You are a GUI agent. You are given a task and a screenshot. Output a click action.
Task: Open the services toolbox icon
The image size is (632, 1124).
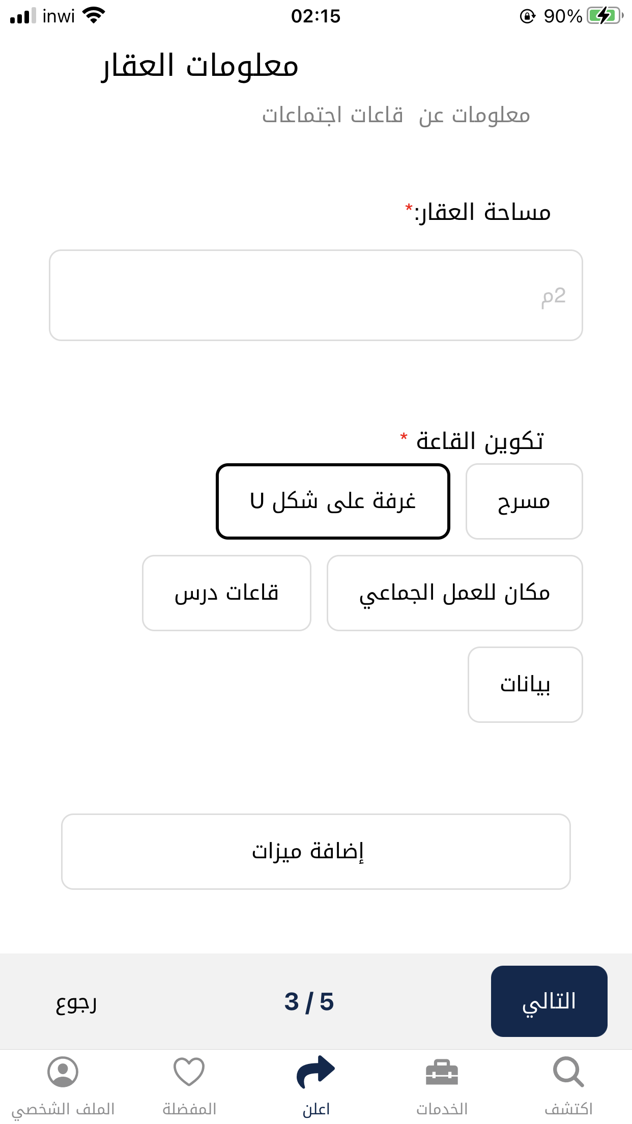pyautogui.click(x=442, y=1072)
